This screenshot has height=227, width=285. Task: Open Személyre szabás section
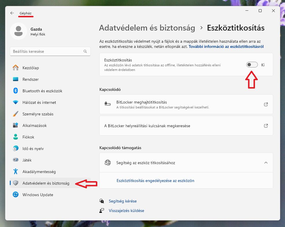pos(50,114)
